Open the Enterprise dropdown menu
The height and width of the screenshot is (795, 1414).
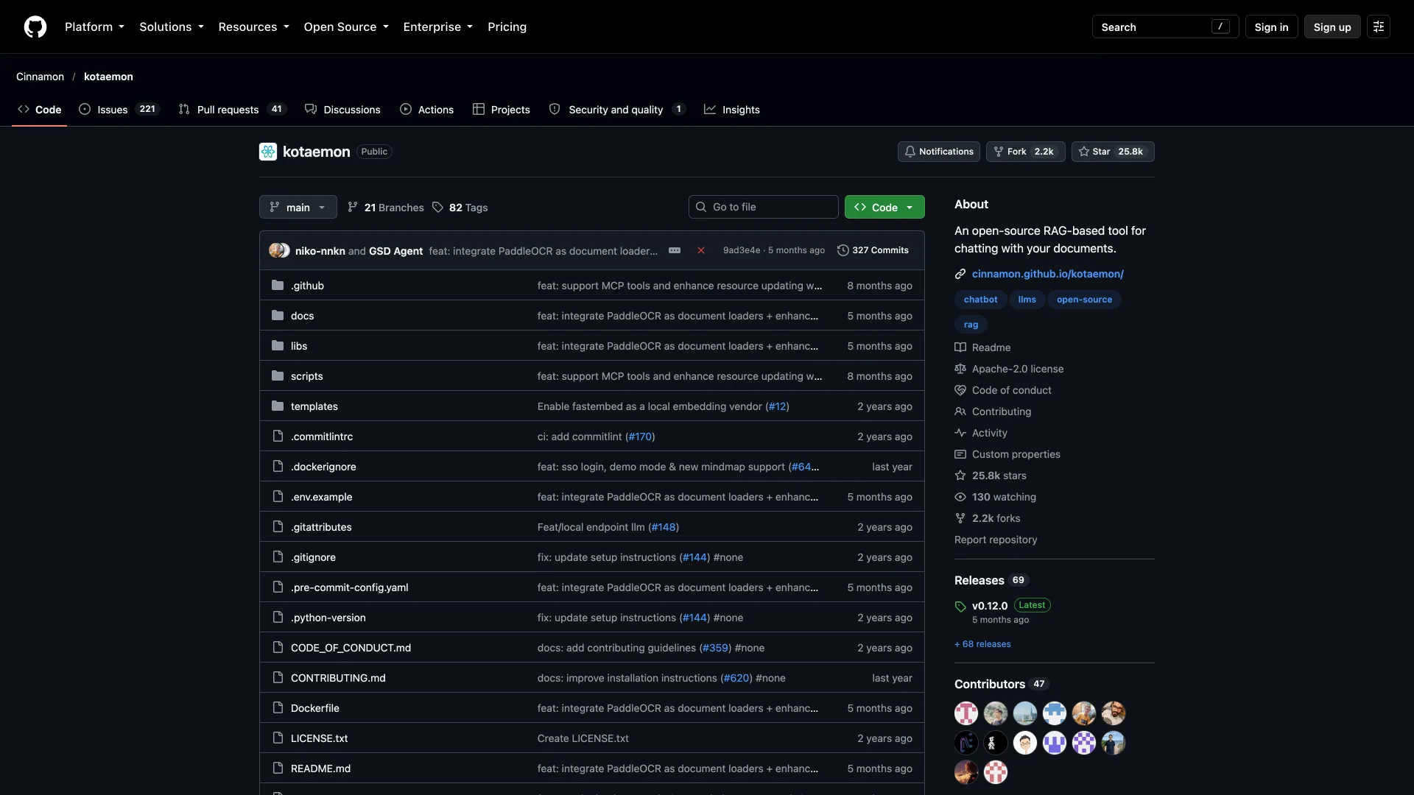click(x=437, y=26)
